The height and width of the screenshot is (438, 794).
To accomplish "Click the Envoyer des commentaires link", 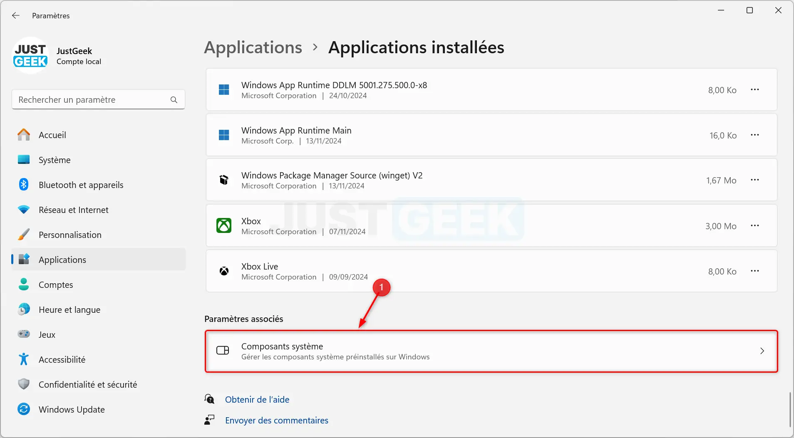I will pos(277,420).
